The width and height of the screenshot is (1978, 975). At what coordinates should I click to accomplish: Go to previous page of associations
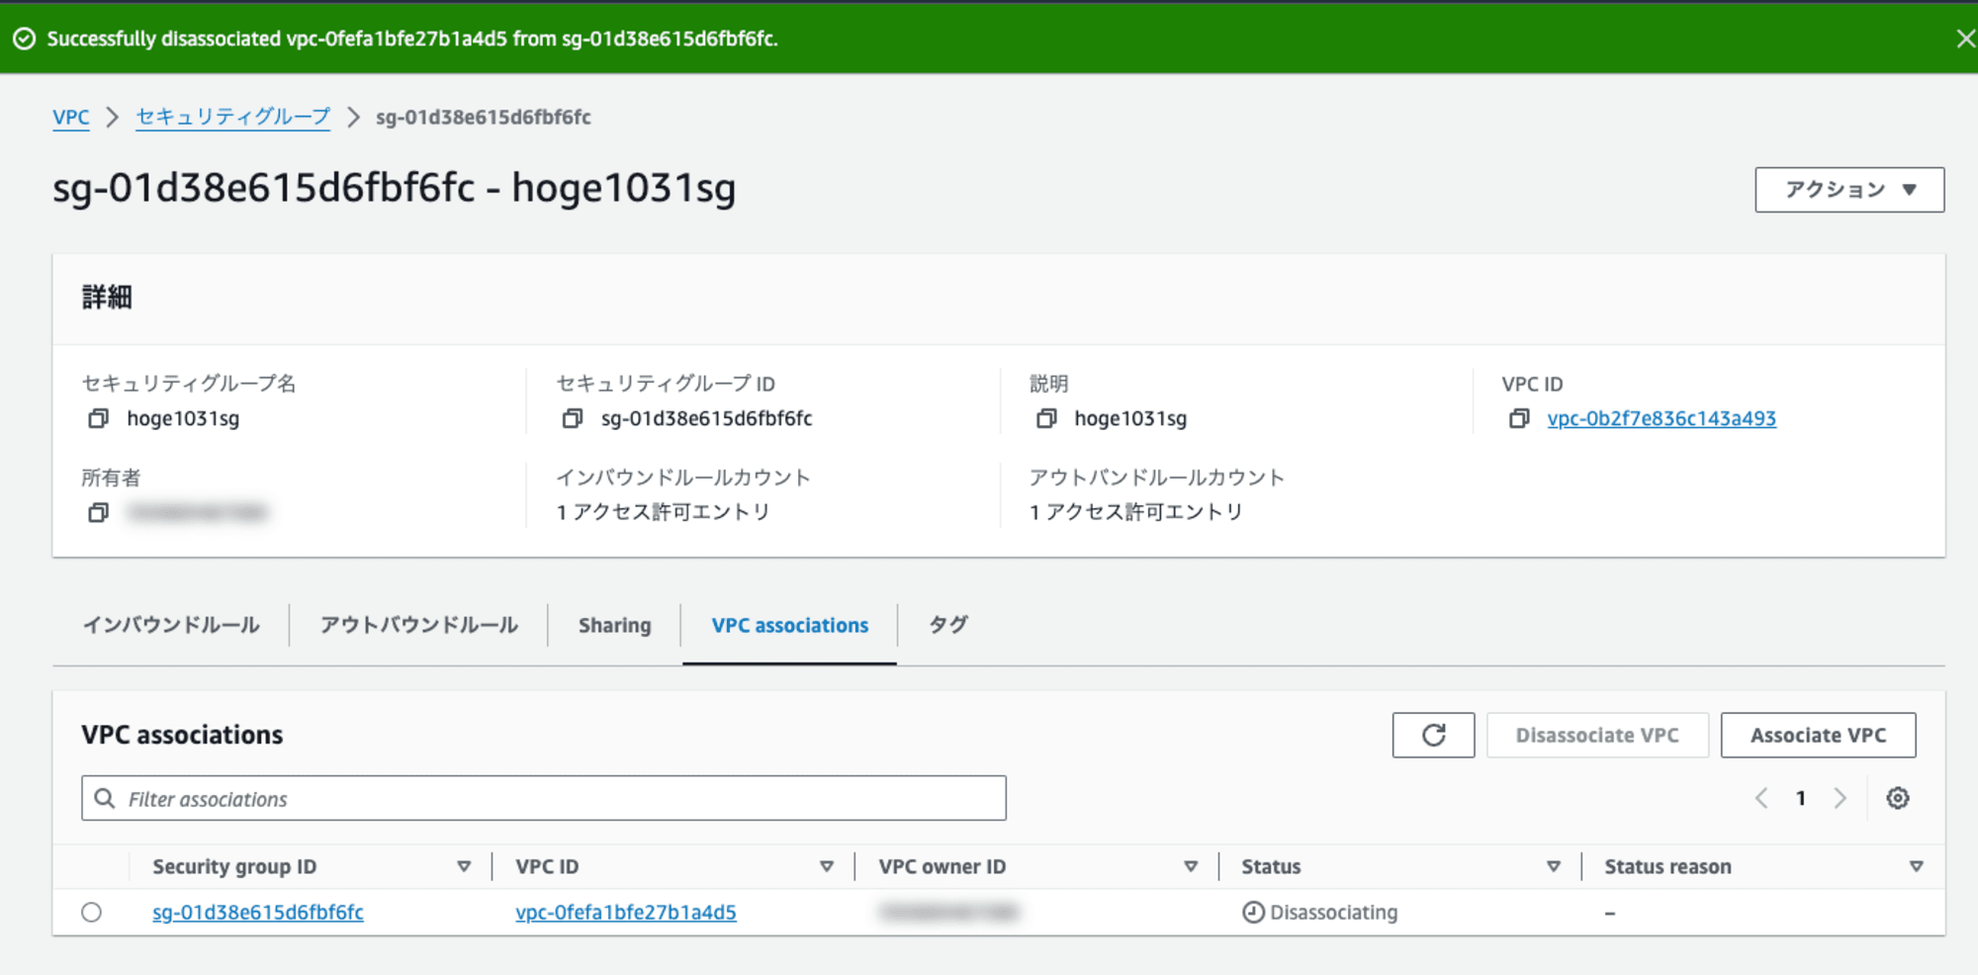coord(1761,798)
